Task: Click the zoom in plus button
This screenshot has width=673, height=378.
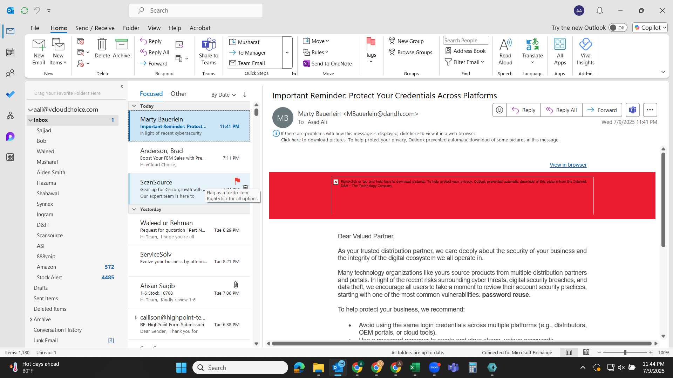Action: (x=651, y=352)
